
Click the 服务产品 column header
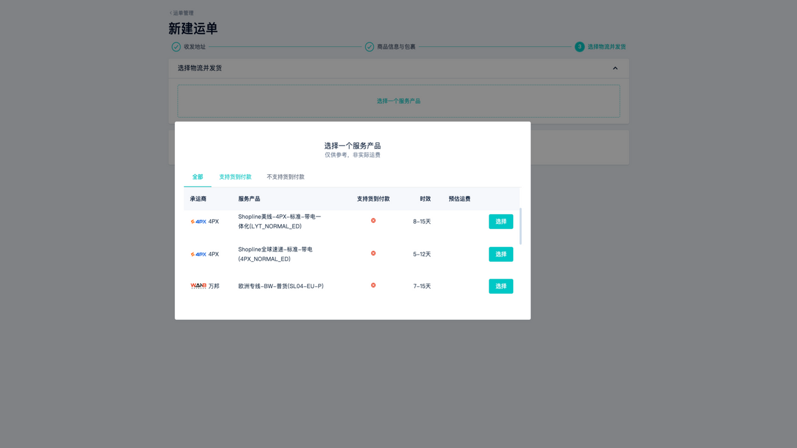(x=249, y=199)
